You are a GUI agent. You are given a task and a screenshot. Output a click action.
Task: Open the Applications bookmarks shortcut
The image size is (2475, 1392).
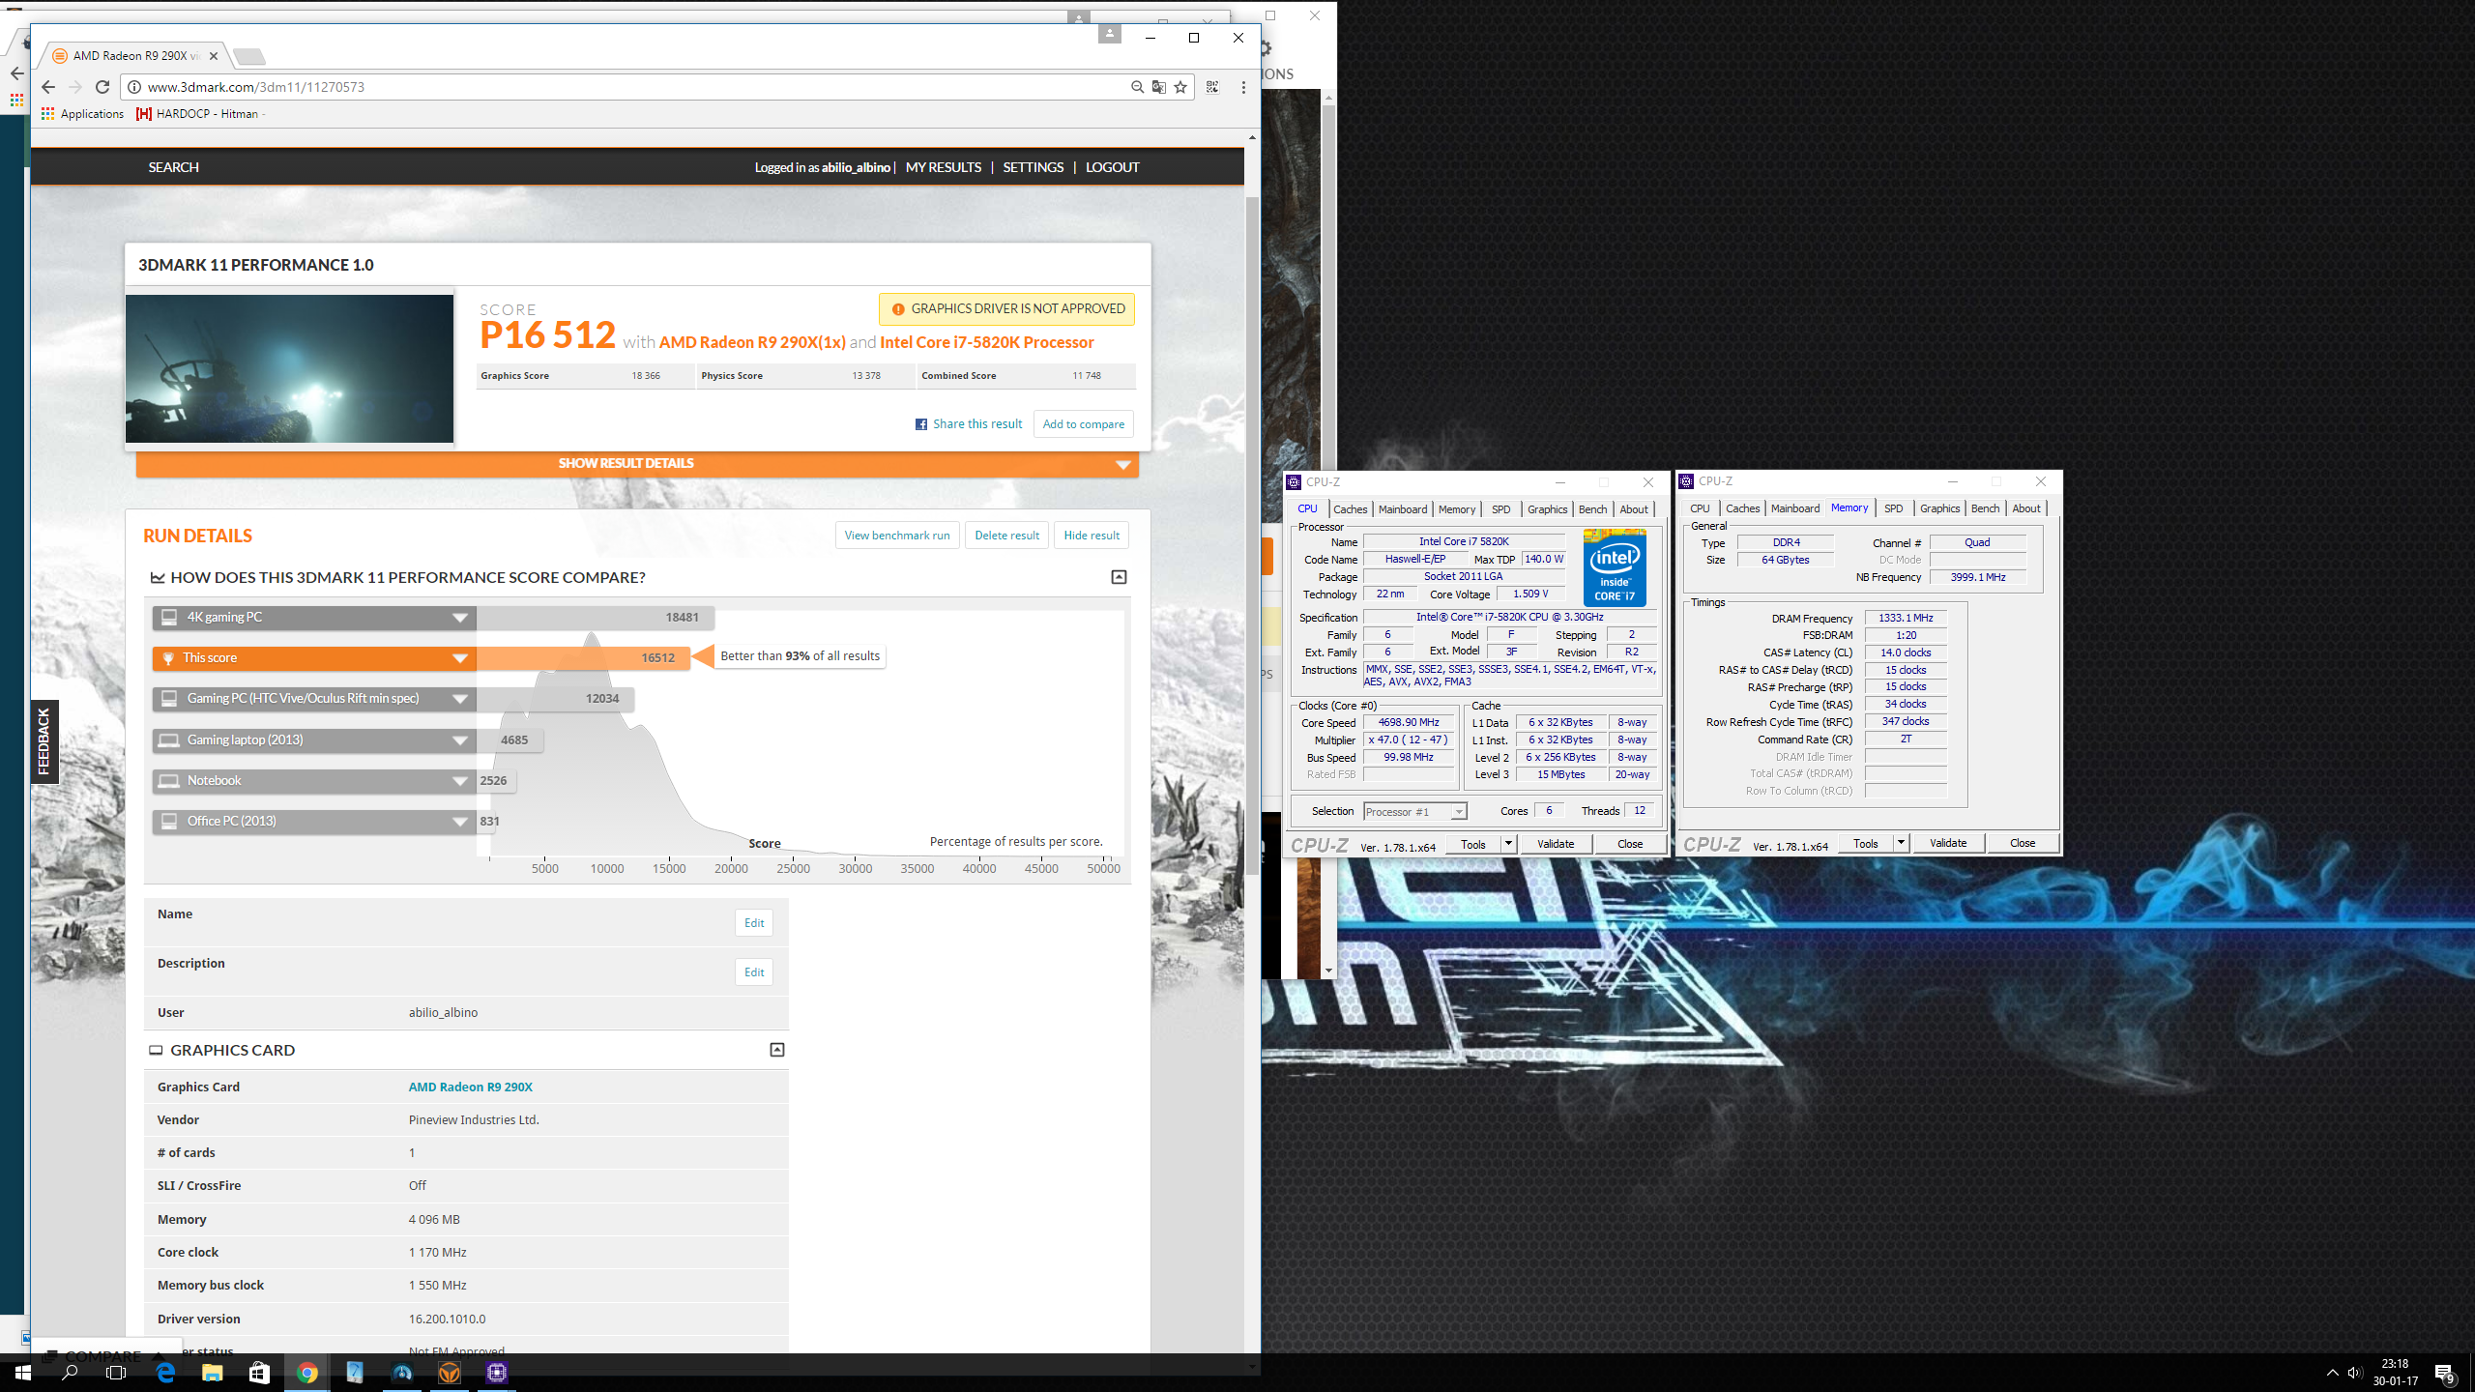point(83,114)
